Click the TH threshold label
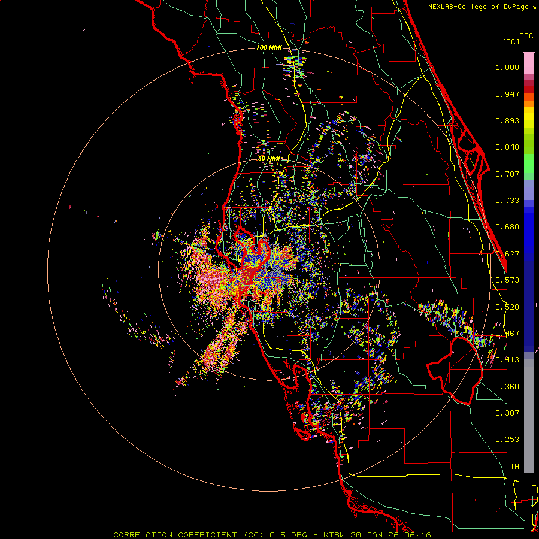Screen dimensions: 539x539 click(x=514, y=467)
